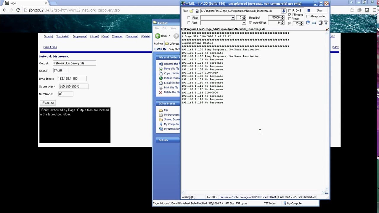Click the Explorer Back arrow button
This screenshot has height=213, width=379.
coord(158,36)
